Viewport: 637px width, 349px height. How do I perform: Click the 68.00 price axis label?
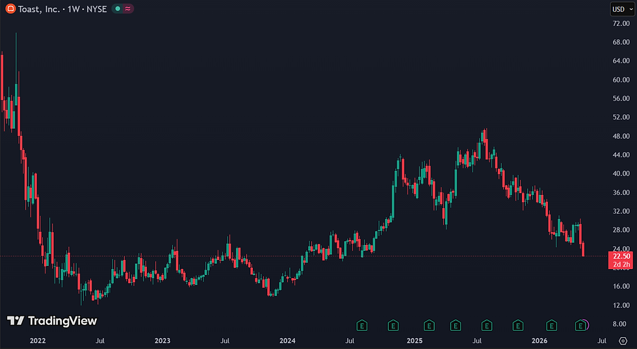coord(621,42)
